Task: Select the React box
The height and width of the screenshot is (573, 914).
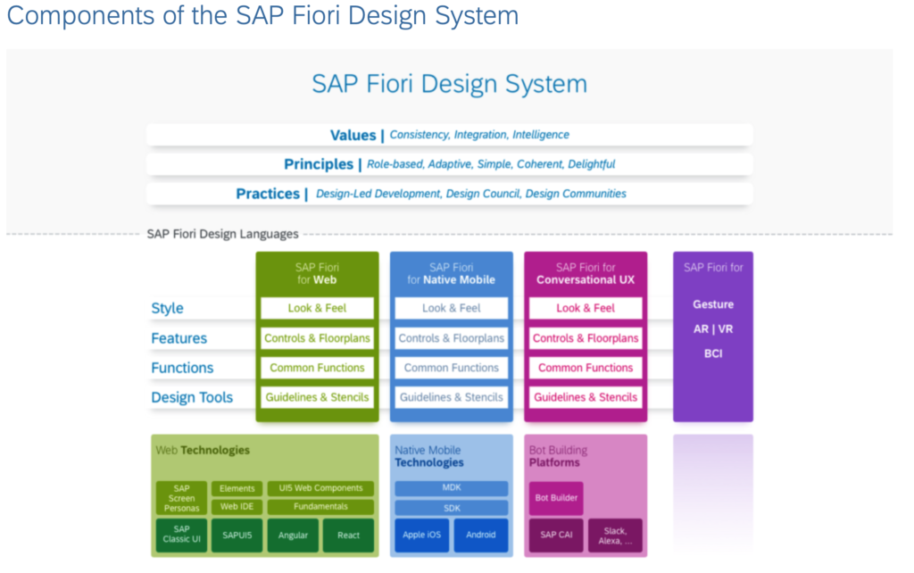Action: (349, 535)
